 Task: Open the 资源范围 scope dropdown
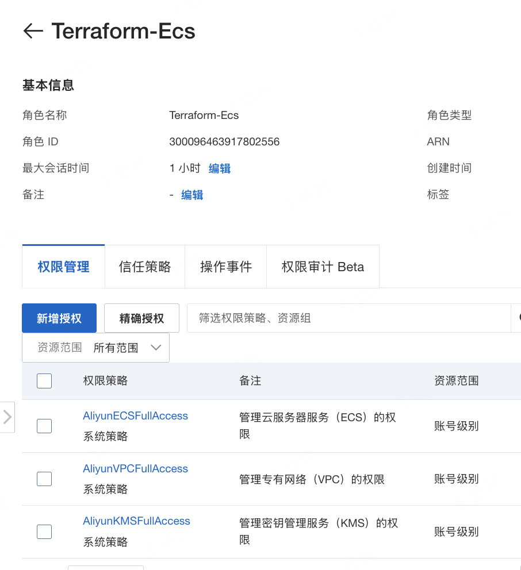pyautogui.click(x=95, y=348)
